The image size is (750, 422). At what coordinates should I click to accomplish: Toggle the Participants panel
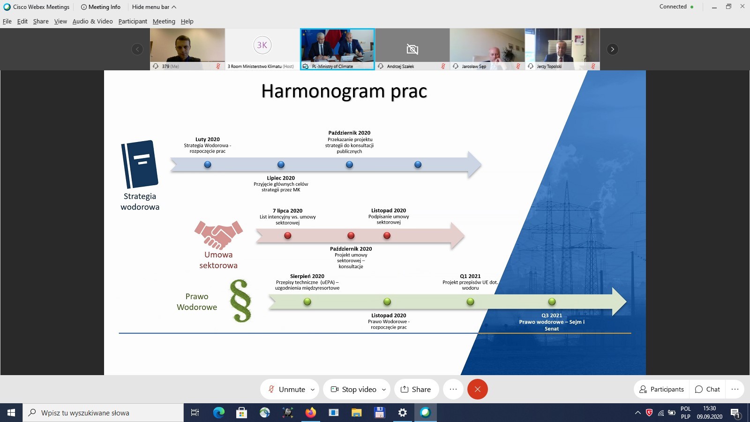pos(661,389)
